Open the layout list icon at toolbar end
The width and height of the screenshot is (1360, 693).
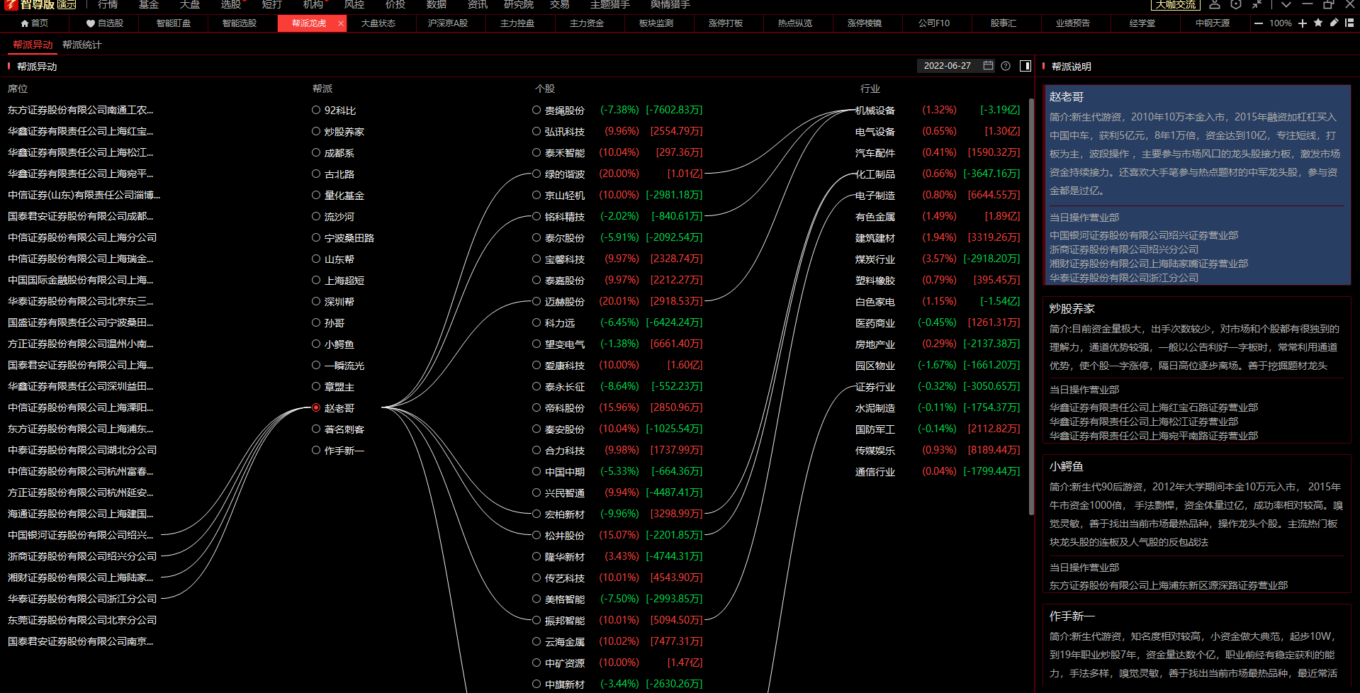(x=1349, y=23)
